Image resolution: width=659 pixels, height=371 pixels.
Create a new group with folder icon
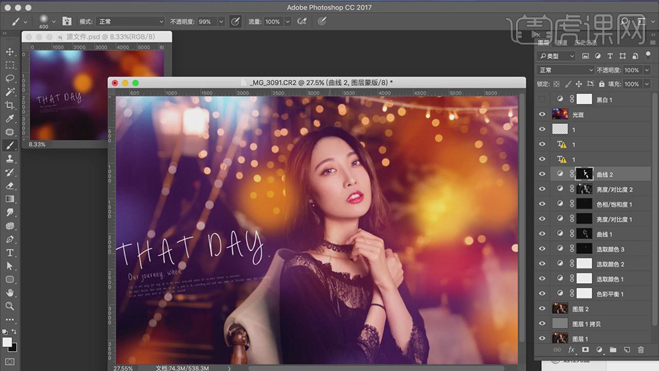tap(613, 350)
